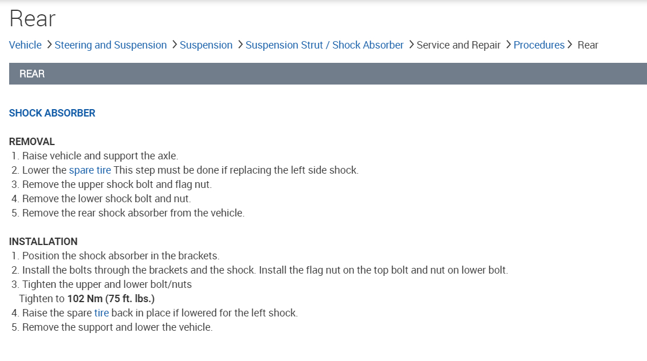
Task: Click the REMOVAL section heading
Action: pos(32,142)
